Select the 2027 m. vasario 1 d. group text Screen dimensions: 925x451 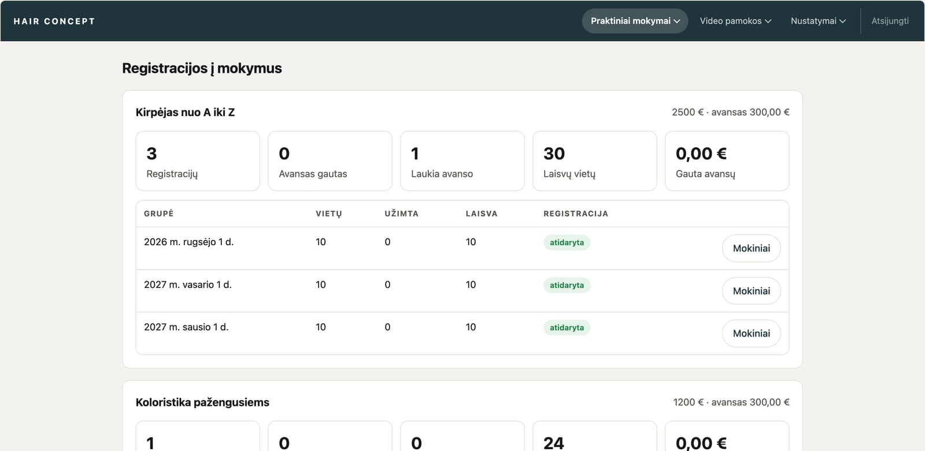pyautogui.click(x=188, y=284)
